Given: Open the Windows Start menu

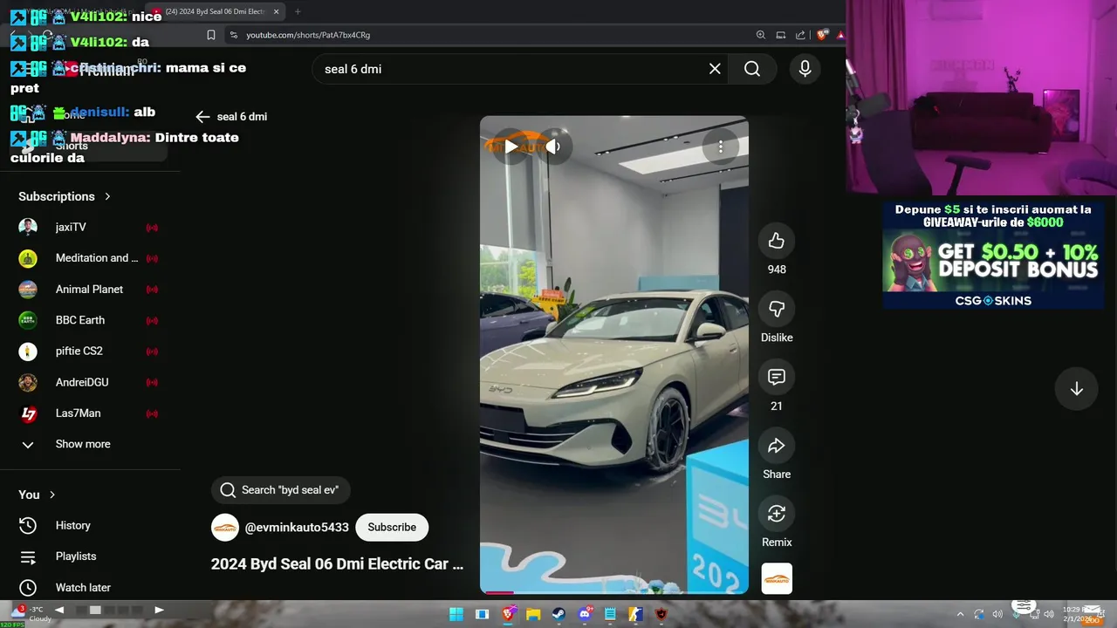Looking at the screenshot, I should coord(456,614).
